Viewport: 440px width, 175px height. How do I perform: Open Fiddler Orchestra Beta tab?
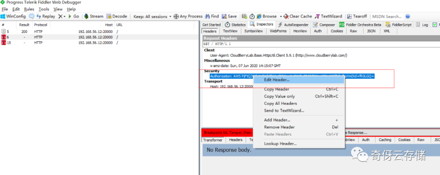tap(360, 25)
